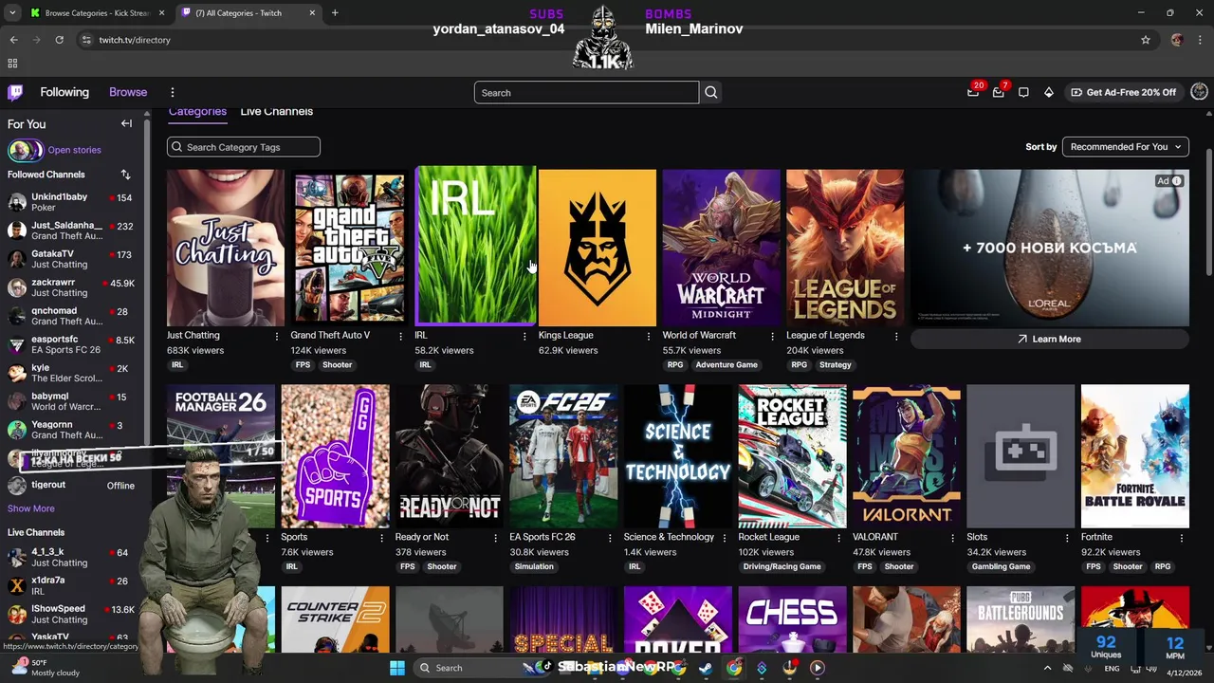The height and width of the screenshot is (683, 1214).
Task: Open Steam from the taskbar
Action: click(x=706, y=668)
